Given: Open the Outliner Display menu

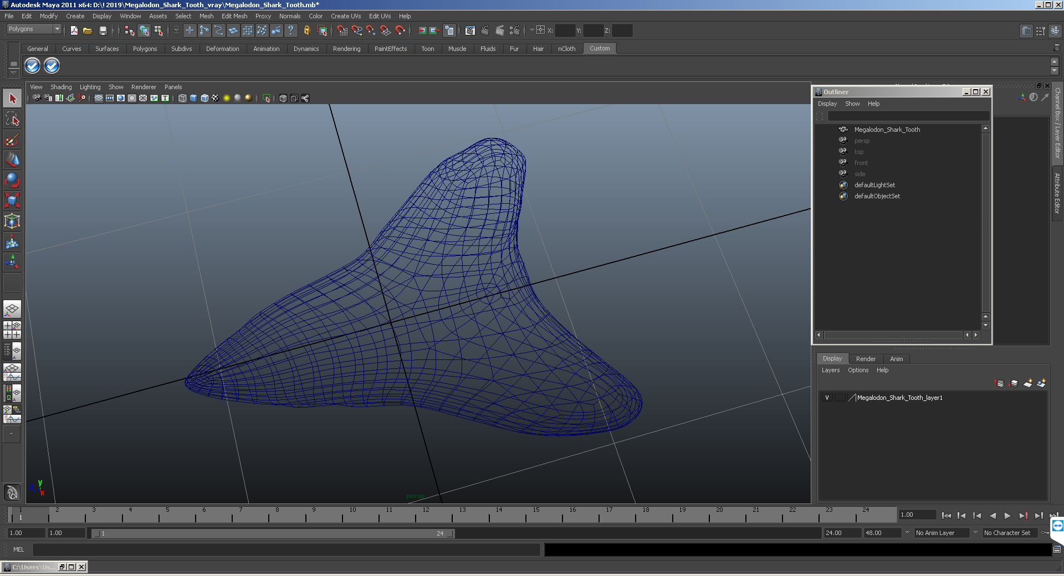Looking at the screenshot, I should pos(827,104).
